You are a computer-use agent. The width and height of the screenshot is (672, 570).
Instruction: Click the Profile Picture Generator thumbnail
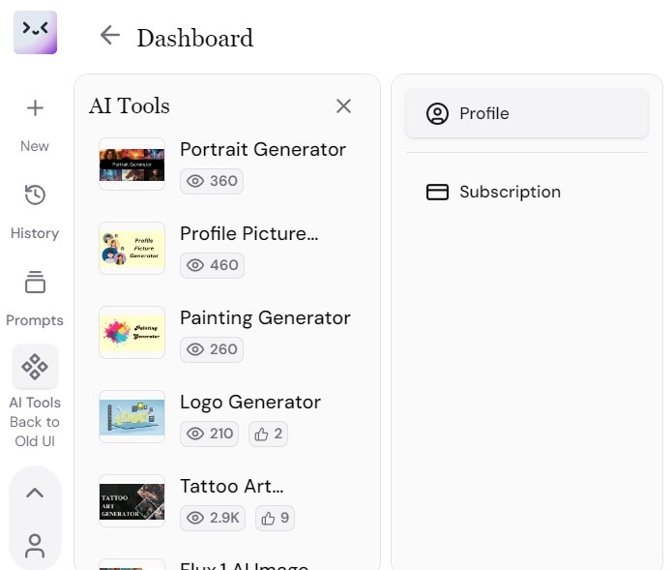coord(131,248)
